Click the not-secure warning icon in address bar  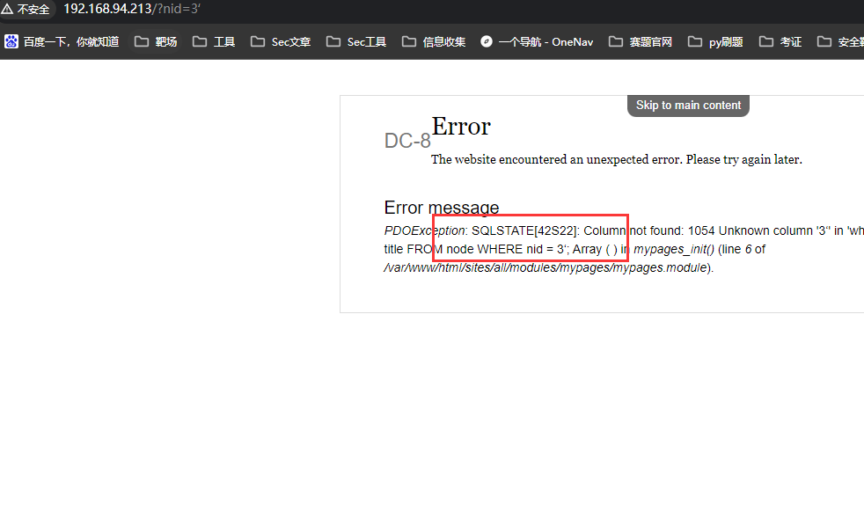7,9
